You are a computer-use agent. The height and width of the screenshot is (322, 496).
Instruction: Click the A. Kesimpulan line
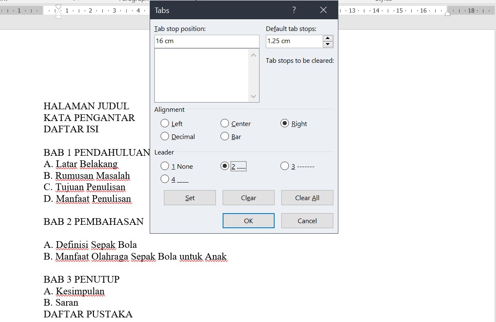pyautogui.click(x=74, y=291)
